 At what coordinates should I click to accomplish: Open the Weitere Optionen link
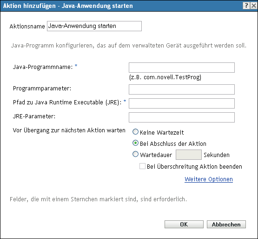(209, 179)
